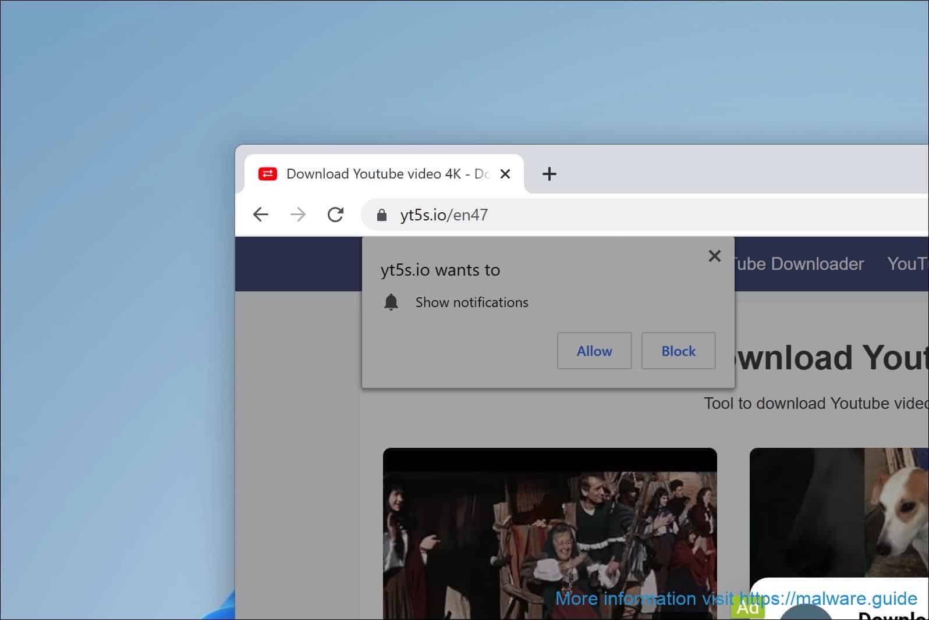
Task: Select the Download Youtube video 4K tab
Action: (384, 174)
